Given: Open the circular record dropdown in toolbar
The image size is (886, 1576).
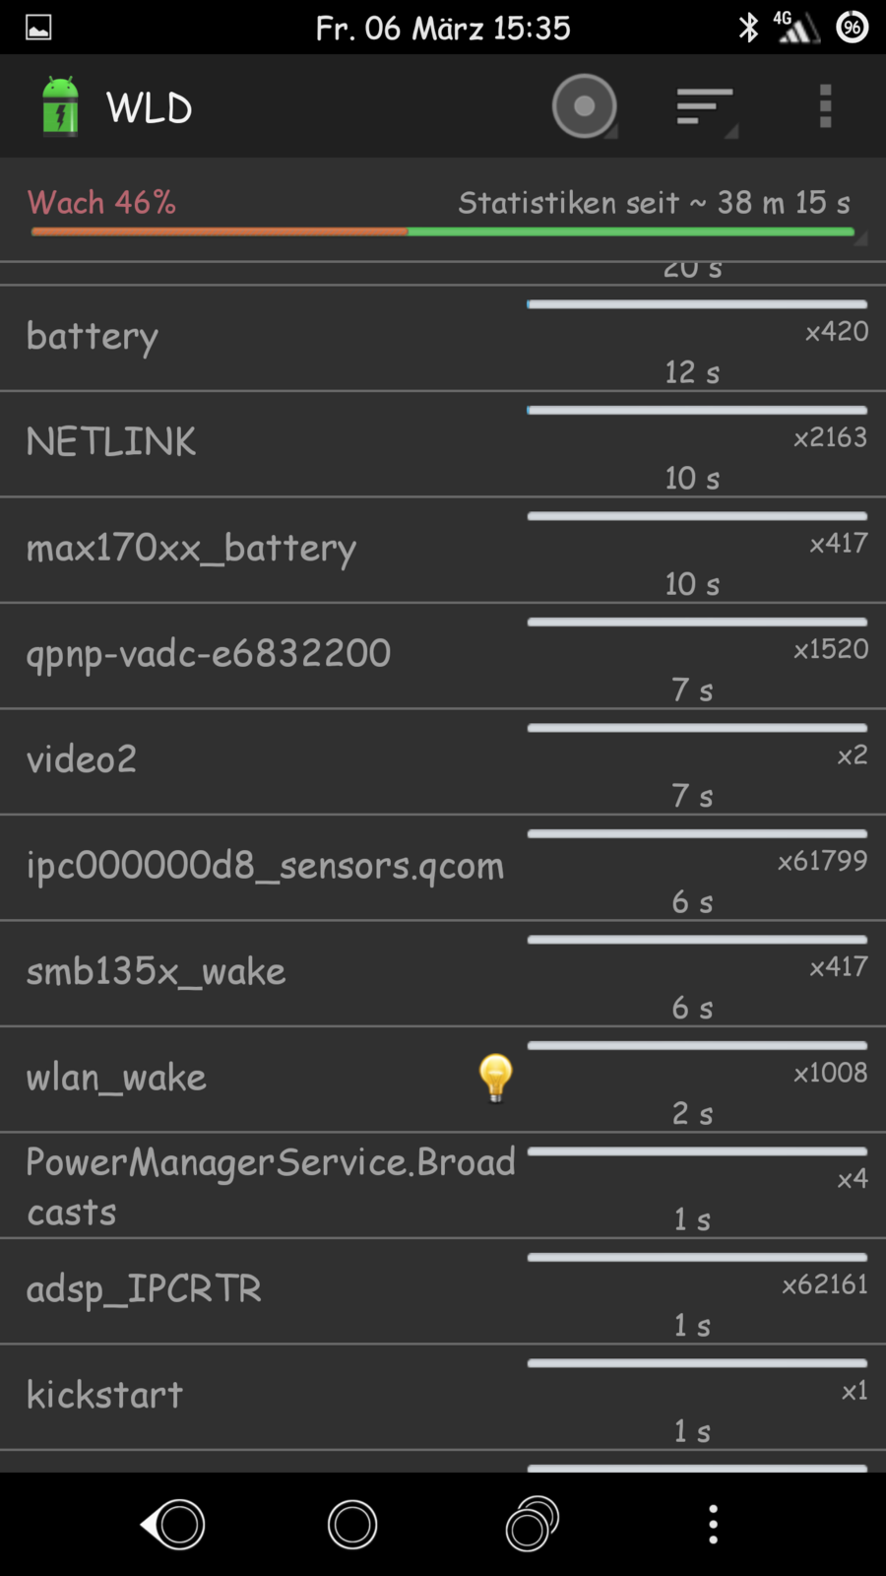Looking at the screenshot, I should click(585, 106).
